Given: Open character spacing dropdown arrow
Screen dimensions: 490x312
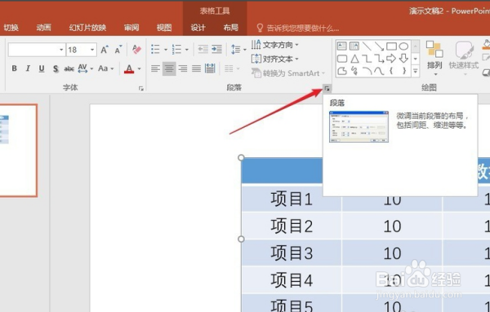Looking at the screenshot, I should (91, 68).
